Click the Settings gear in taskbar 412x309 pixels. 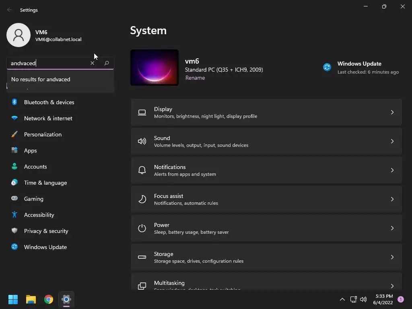66,299
